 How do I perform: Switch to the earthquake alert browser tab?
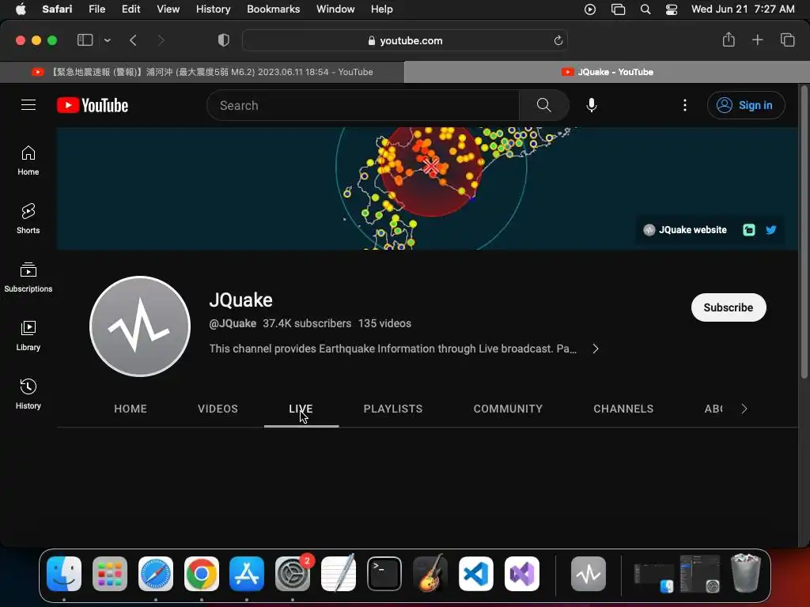pyautogui.click(x=202, y=72)
